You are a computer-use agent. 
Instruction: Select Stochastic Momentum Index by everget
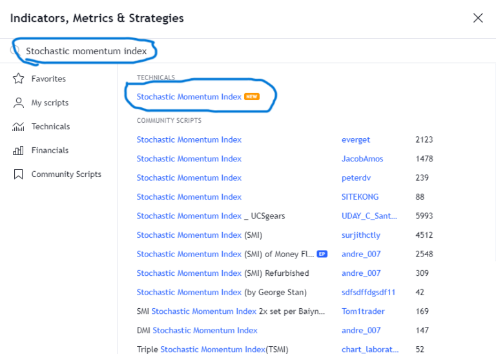pyautogui.click(x=189, y=140)
